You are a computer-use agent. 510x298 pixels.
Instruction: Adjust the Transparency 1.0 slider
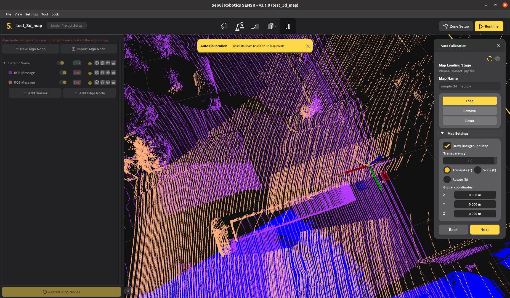click(x=470, y=161)
